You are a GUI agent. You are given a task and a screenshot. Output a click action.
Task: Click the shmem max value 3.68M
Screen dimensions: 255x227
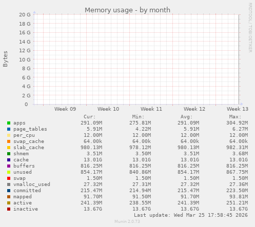tap(240, 154)
